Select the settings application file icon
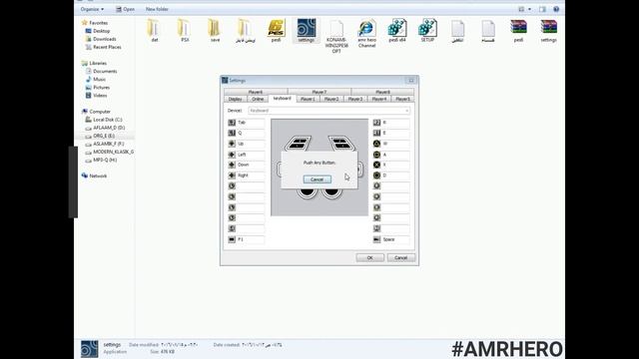639x359 pixels. tap(307, 31)
